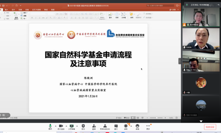The height and width of the screenshot is (133, 221).
Task: Open the Insert ribbon tab
Action: pyautogui.click(x=6, y=9)
